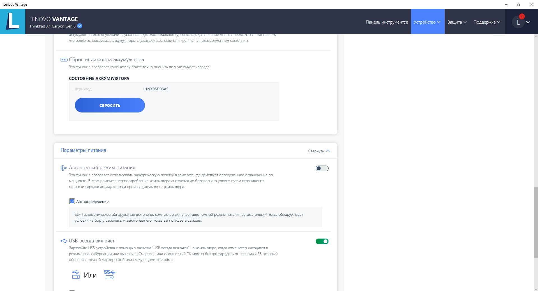Click the Lenovo Vantage L logo
The image size is (538, 291).
coord(13,22)
